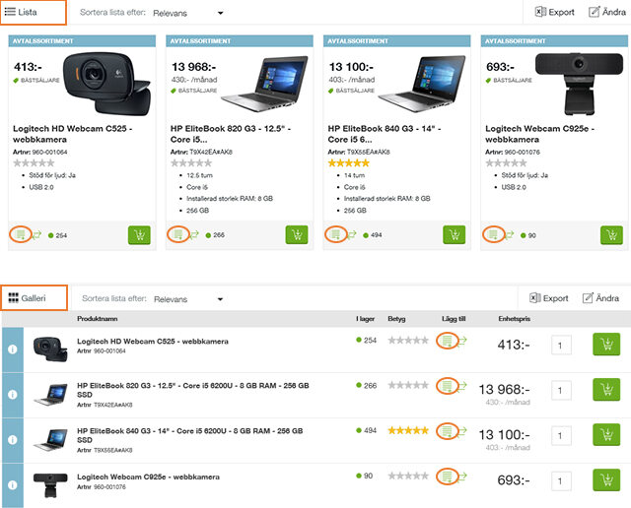Click add-to-list icon on HP EliteBook 840 card
Screen dimensions: 631x508
click(x=334, y=235)
